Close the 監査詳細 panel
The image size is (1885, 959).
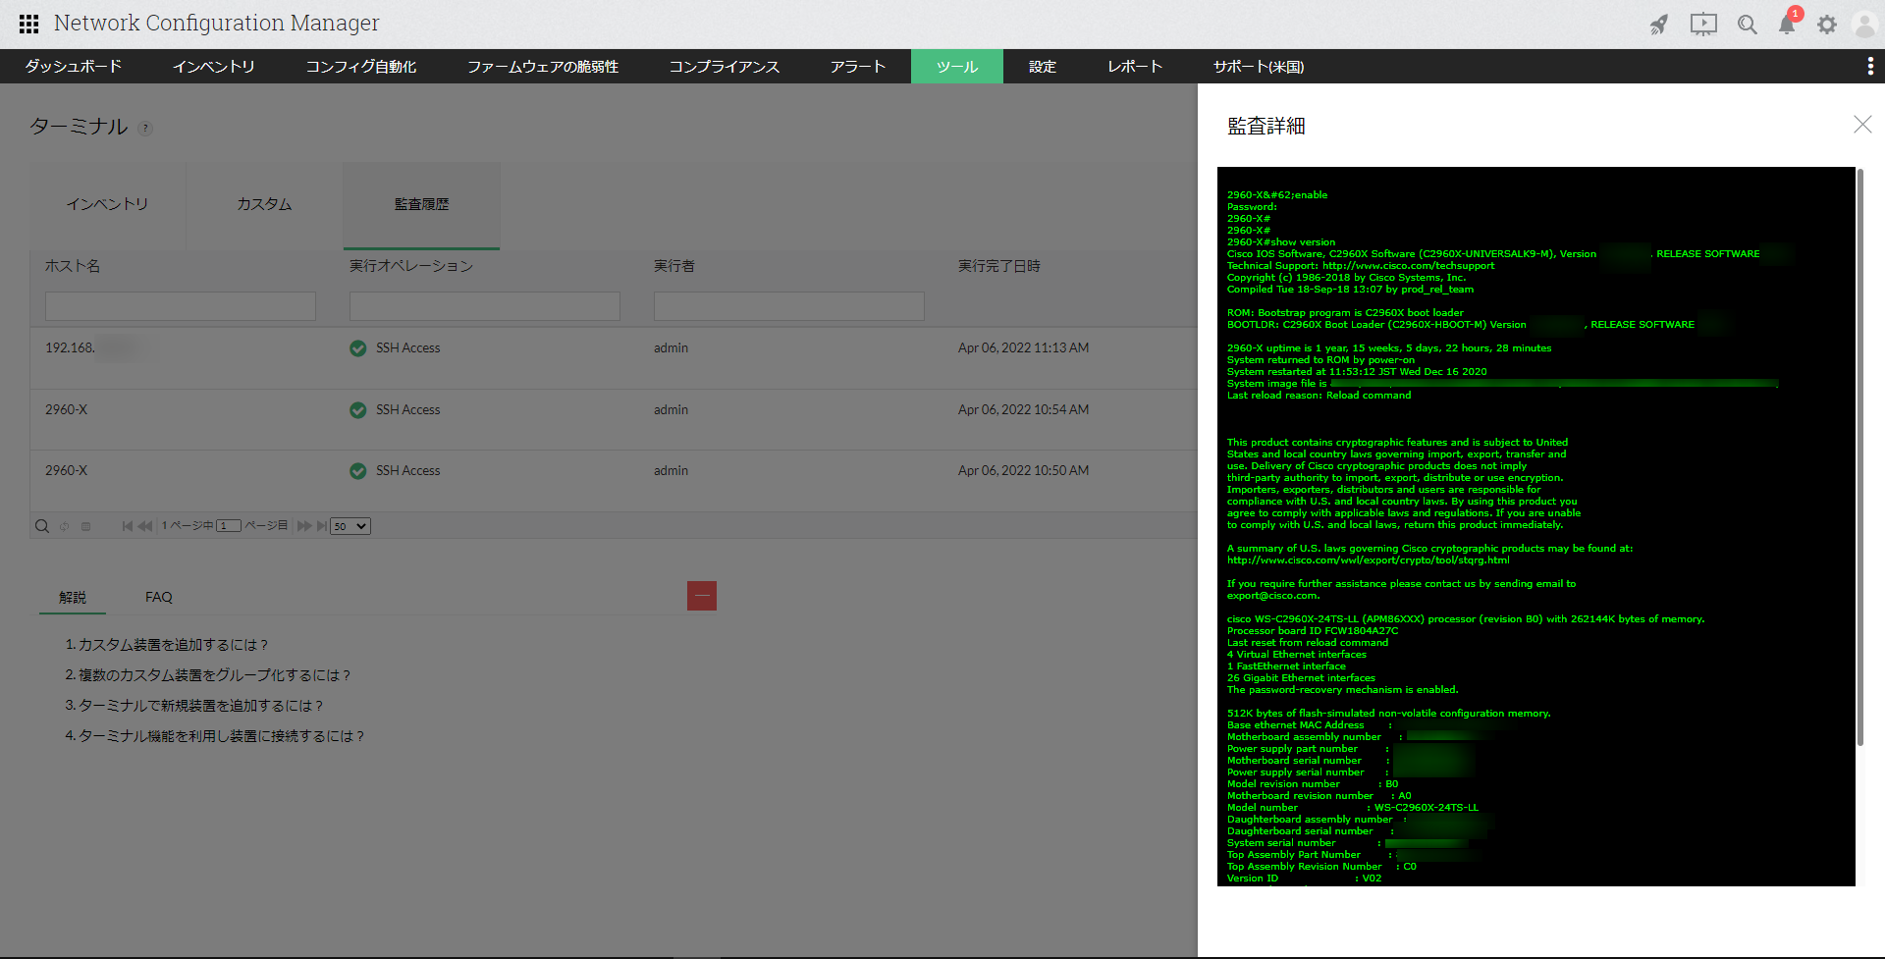pyautogui.click(x=1862, y=125)
